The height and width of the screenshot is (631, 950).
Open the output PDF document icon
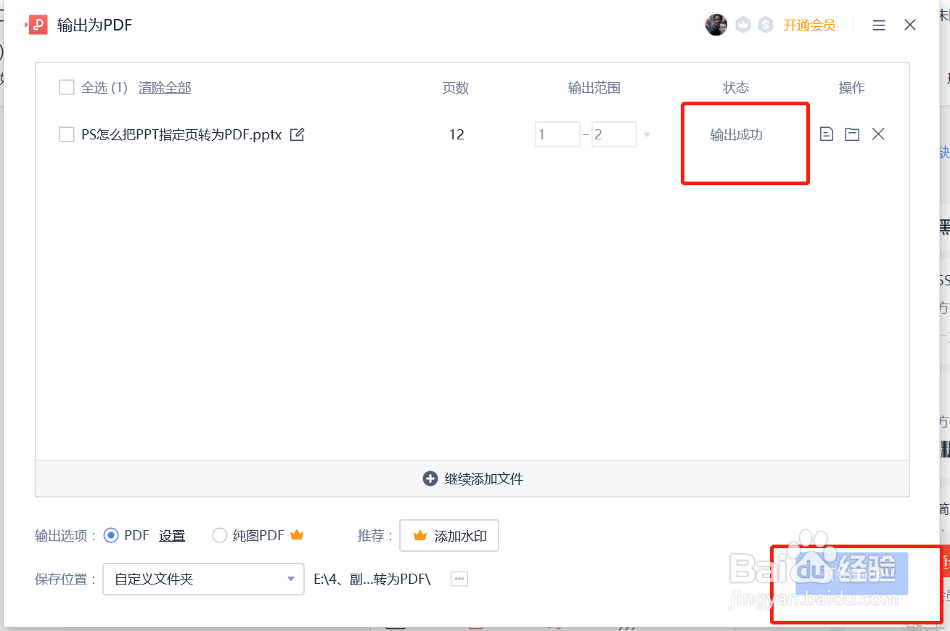(826, 134)
